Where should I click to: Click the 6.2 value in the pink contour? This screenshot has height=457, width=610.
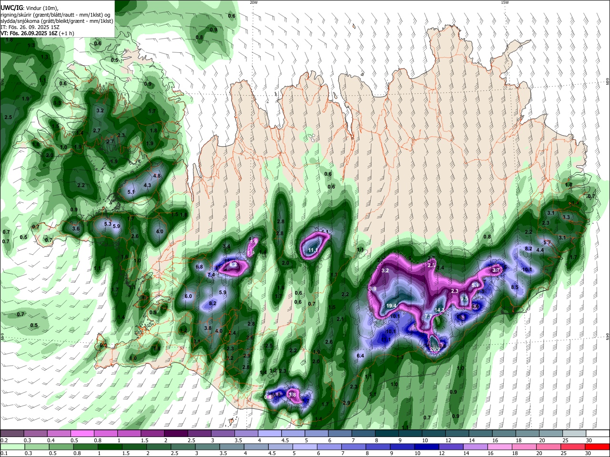[233, 264]
